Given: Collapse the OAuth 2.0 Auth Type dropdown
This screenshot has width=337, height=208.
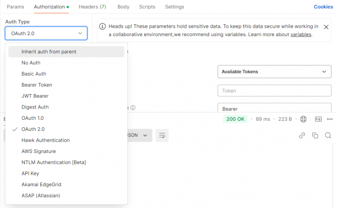Looking at the screenshot, I should (46, 33).
